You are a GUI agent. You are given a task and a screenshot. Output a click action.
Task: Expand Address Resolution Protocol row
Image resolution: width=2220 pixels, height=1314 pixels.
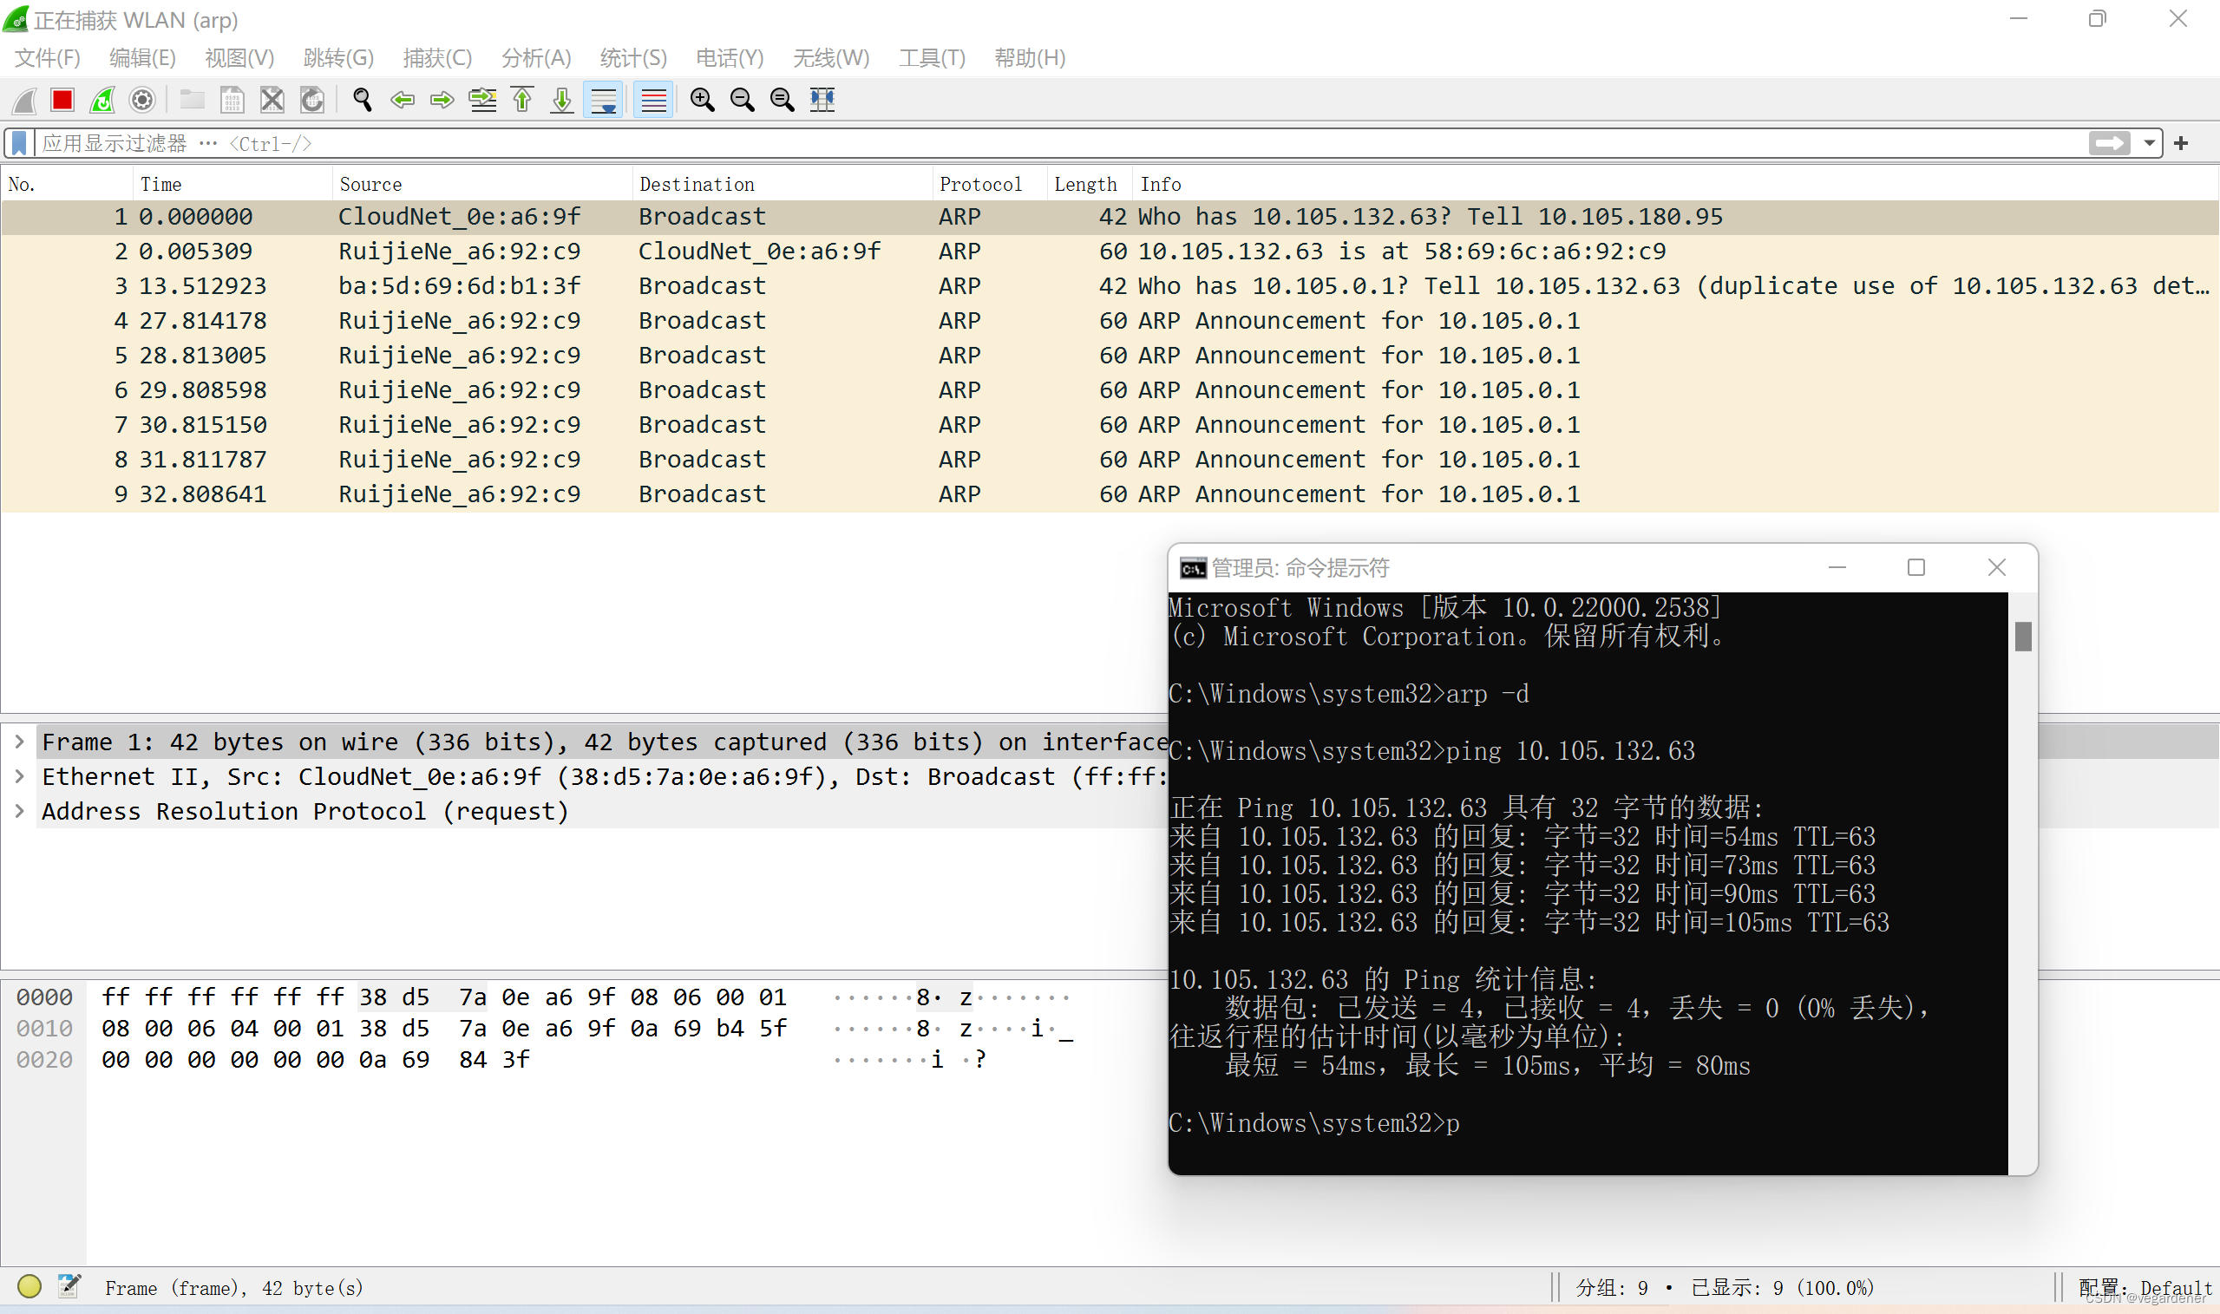[x=19, y=811]
